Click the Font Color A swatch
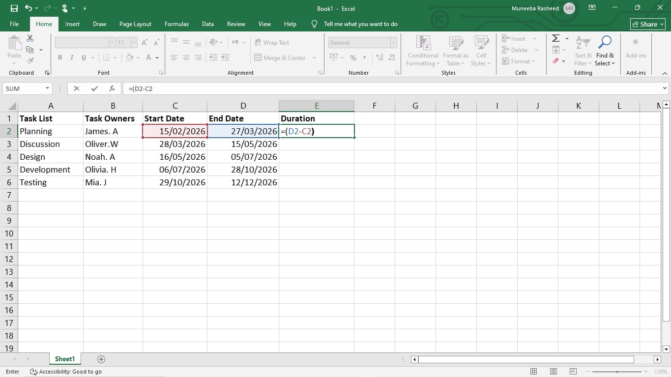This screenshot has width=671, height=377. point(149,58)
